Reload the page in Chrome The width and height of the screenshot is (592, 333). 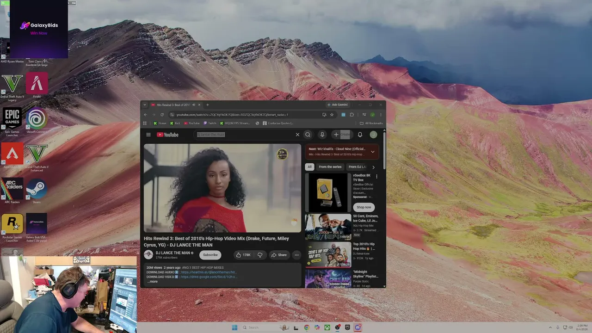(x=162, y=115)
